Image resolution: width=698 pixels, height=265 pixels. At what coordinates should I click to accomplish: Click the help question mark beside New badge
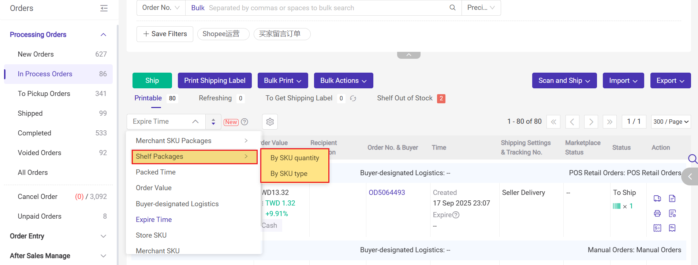(245, 122)
